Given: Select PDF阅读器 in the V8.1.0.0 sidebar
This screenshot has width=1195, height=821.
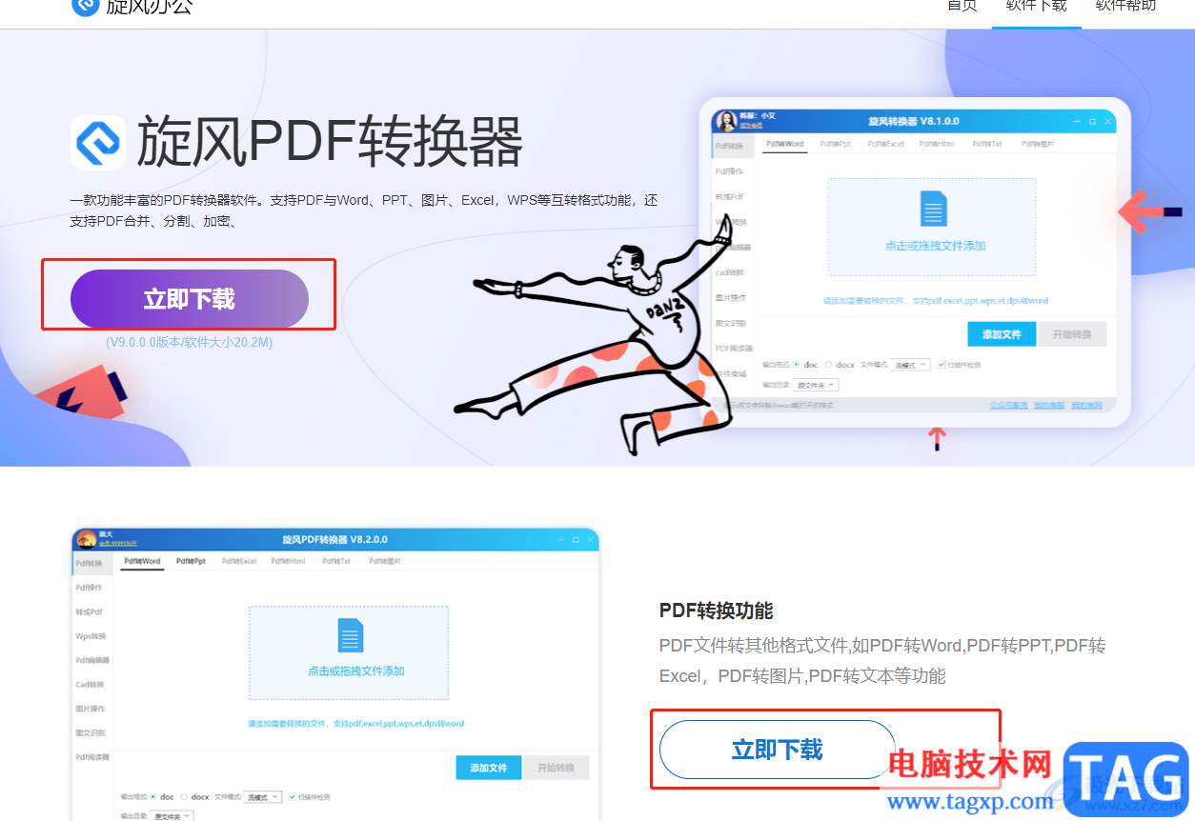Looking at the screenshot, I should [x=734, y=349].
